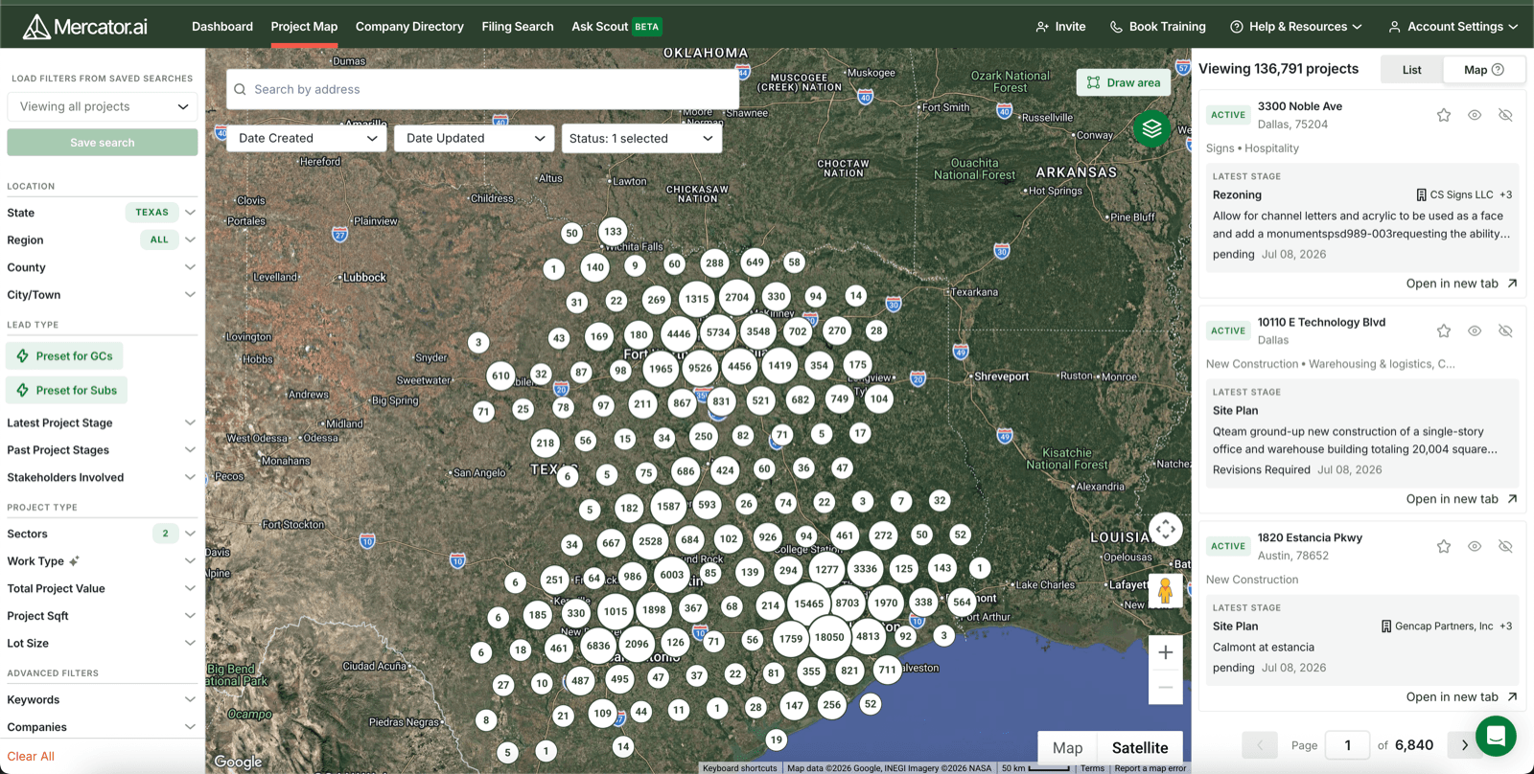The width and height of the screenshot is (1534, 774).
Task: Hide 1820 Estancia Pkwy with crossed-eye icon
Action: (x=1505, y=546)
